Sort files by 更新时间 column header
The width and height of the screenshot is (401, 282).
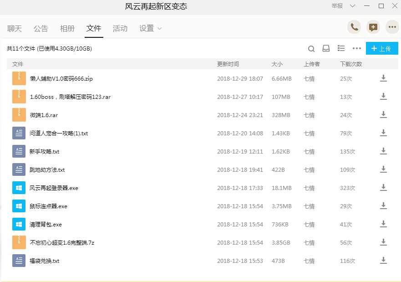[x=228, y=64]
